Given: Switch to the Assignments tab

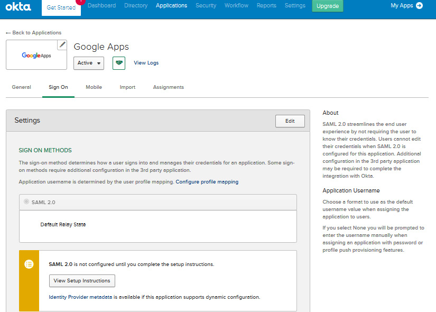Looking at the screenshot, I should coord(169,87).
